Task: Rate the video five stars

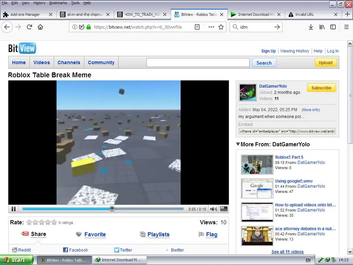Action: coord(54,223)
